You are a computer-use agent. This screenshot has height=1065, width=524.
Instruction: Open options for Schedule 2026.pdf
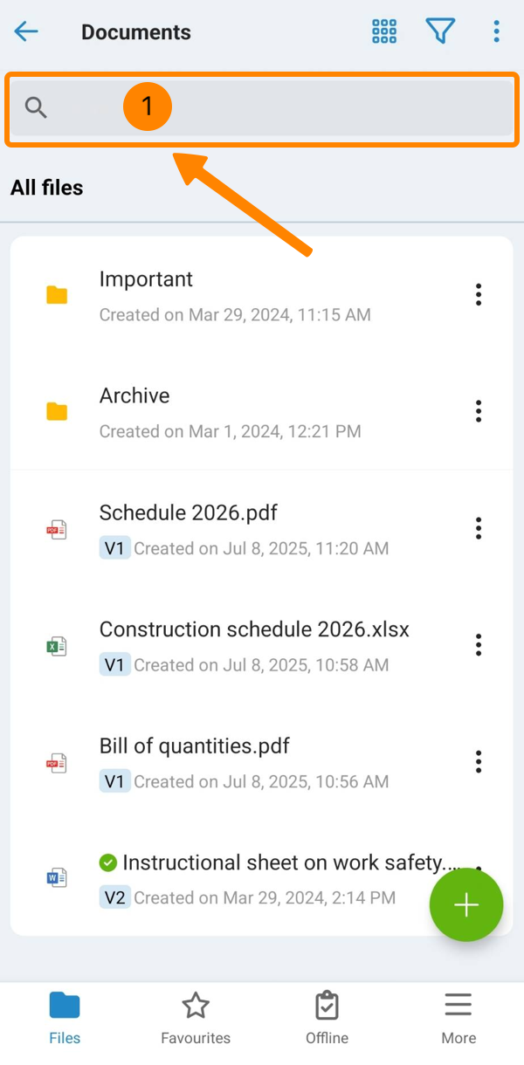478,528
